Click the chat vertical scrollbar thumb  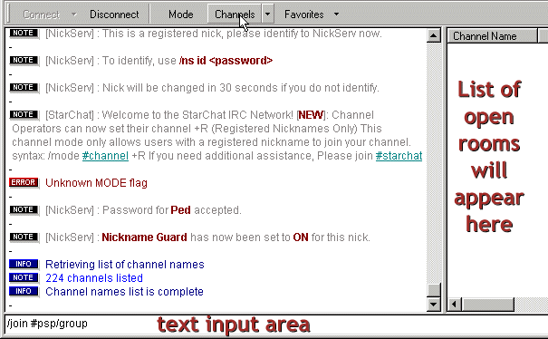tap(433, 290)
